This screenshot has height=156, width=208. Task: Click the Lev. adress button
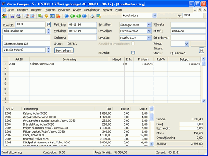pyautogui.click(x=64, y=50)
